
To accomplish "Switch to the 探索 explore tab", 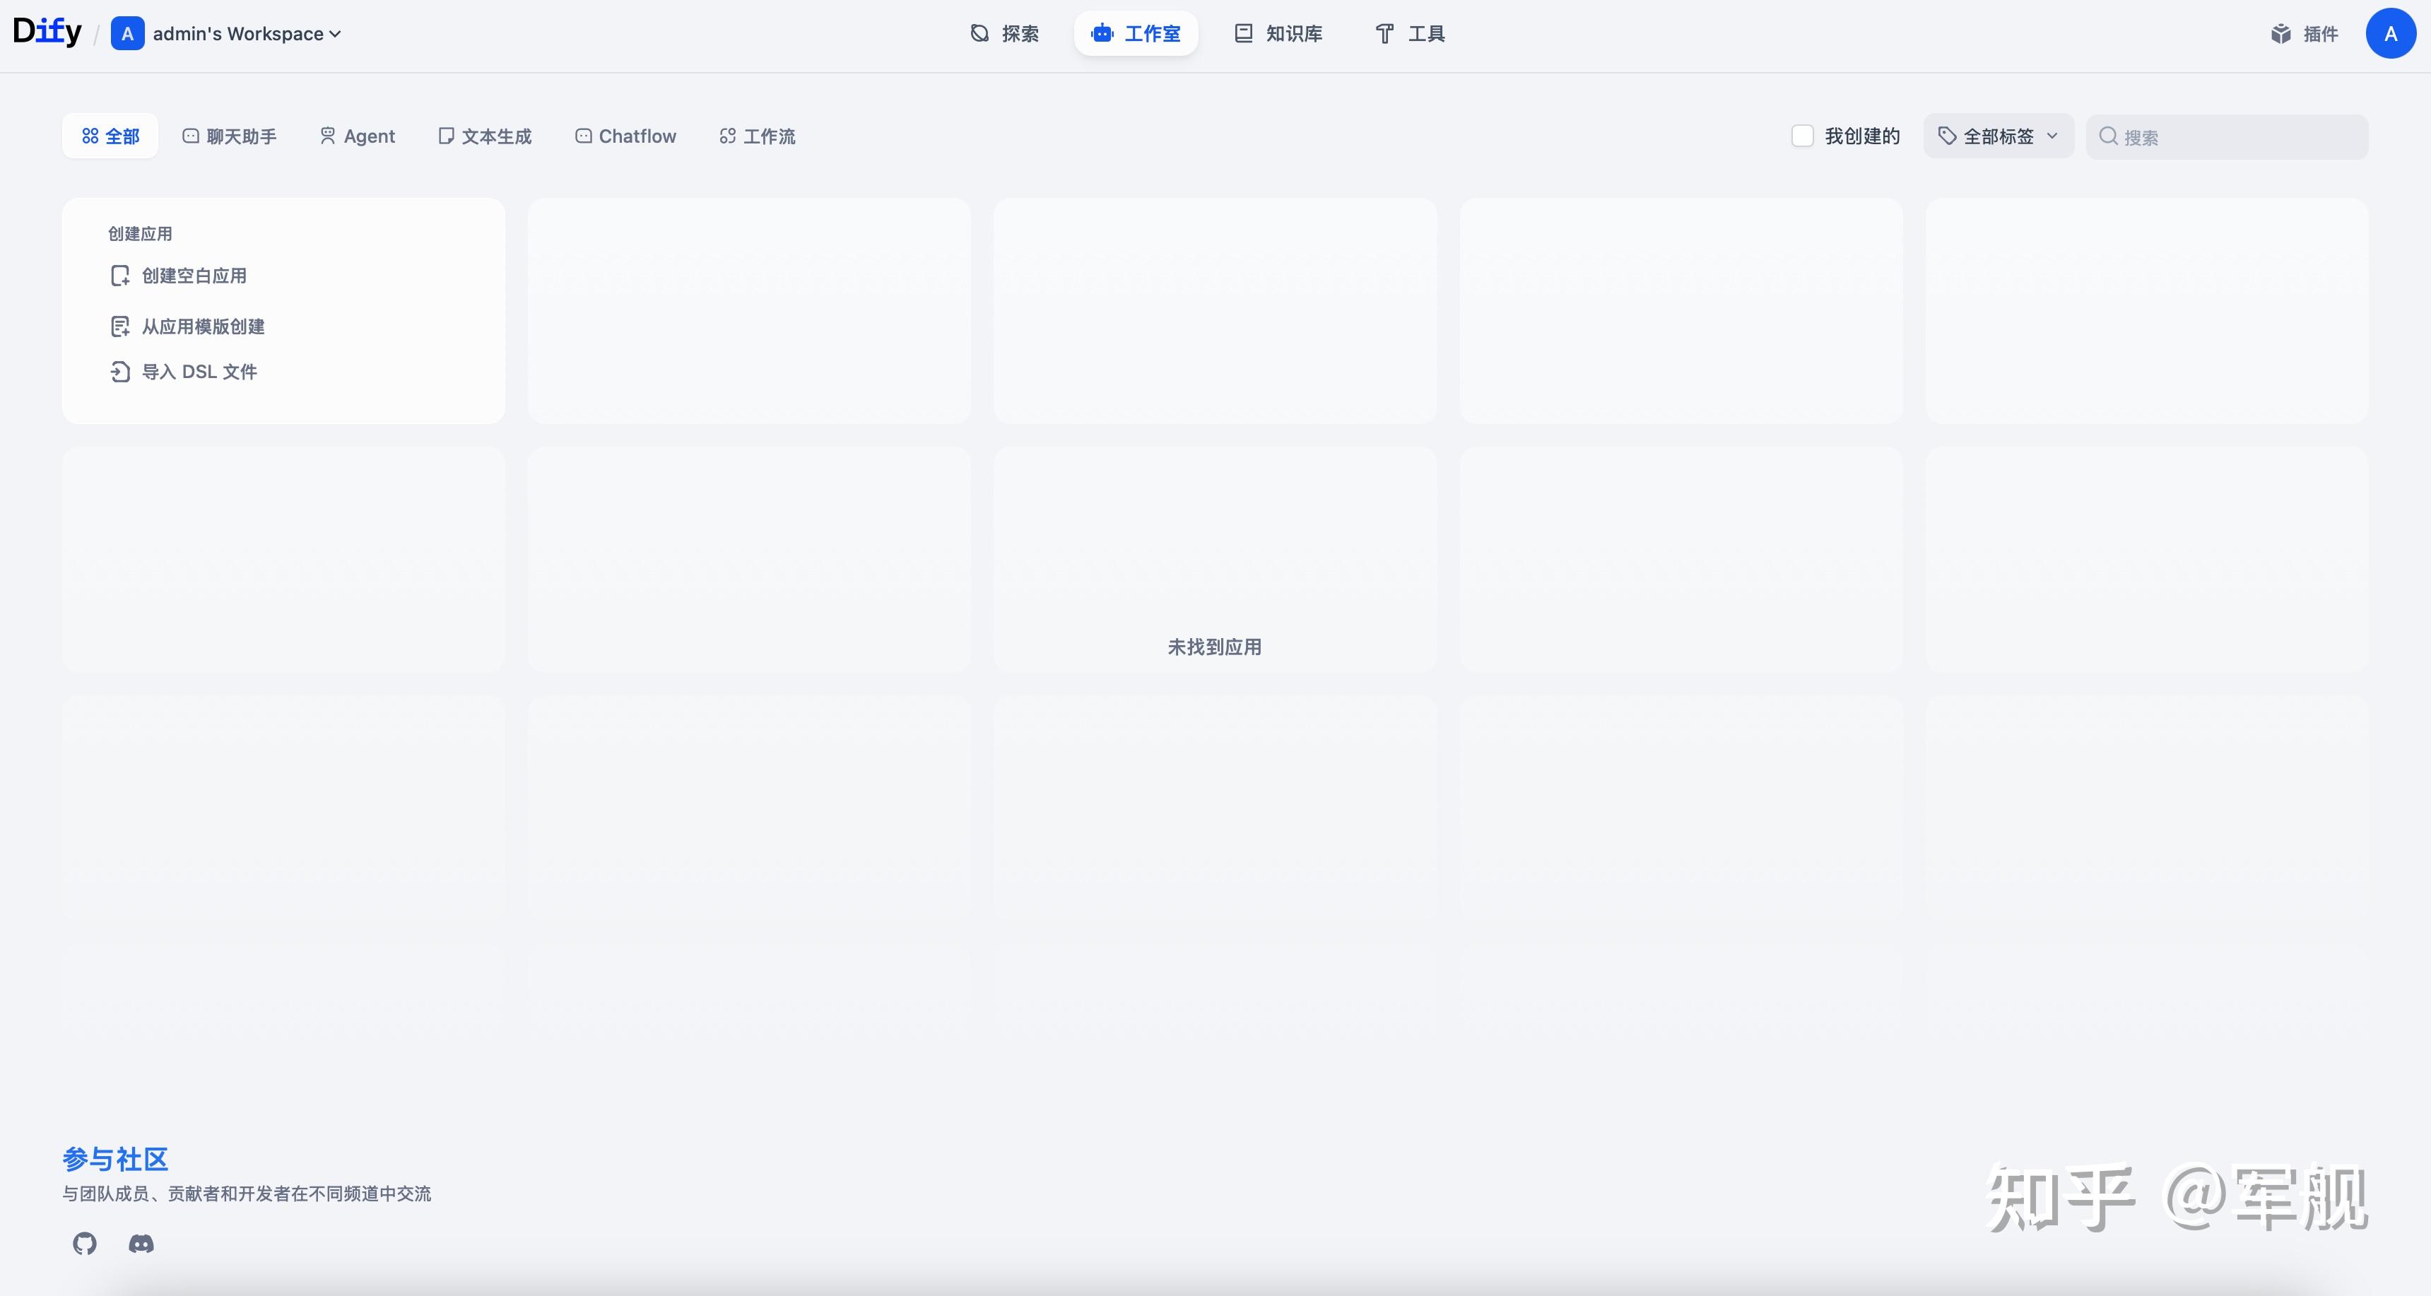I will (x=1005, y=34).
